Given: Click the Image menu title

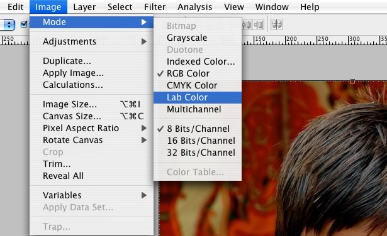Looking at the screenshot, I should coord(48,7).
